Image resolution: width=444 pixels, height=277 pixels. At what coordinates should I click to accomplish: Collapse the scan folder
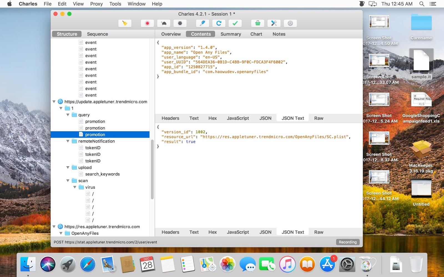pyautogui.click(x=68, y=181)
